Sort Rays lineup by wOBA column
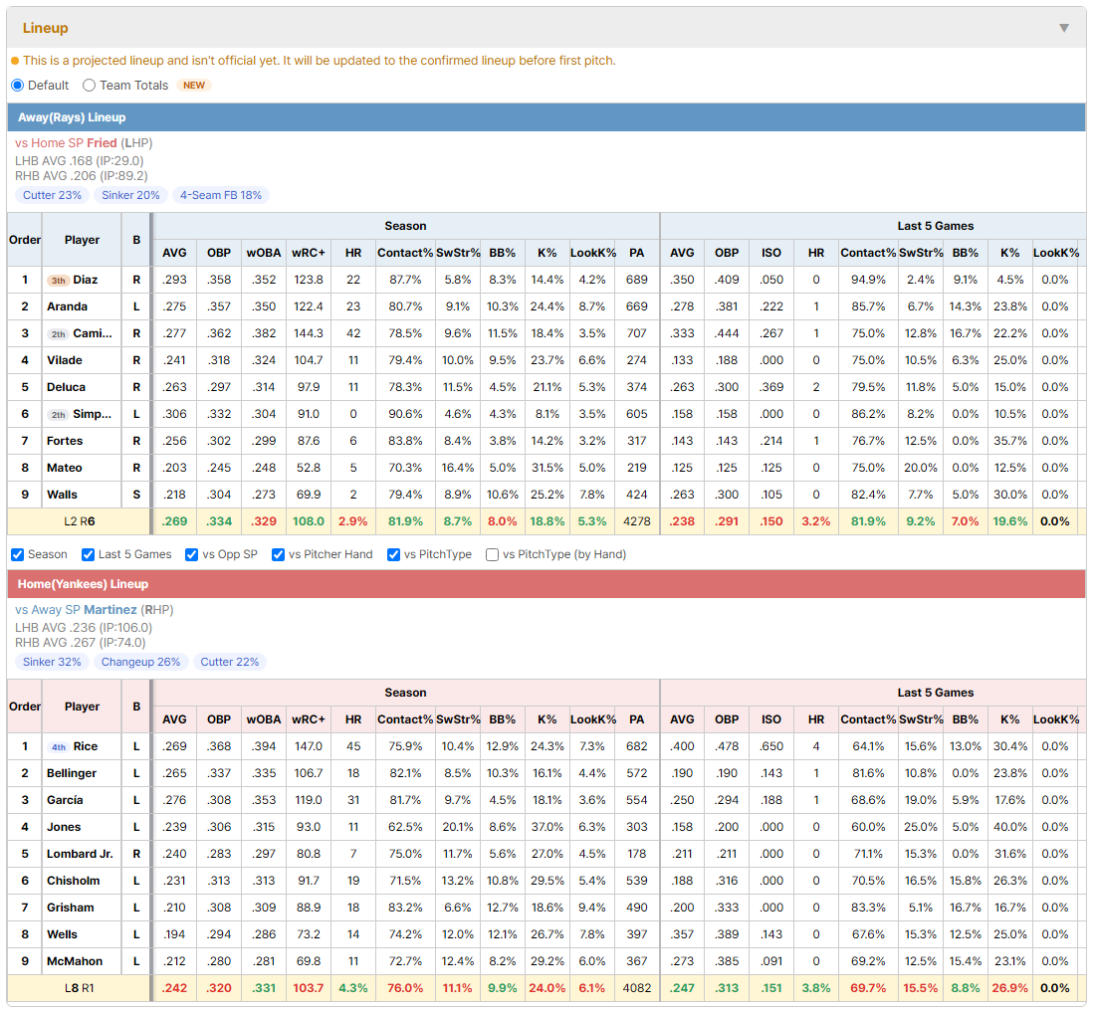 (x=264, y=253)
